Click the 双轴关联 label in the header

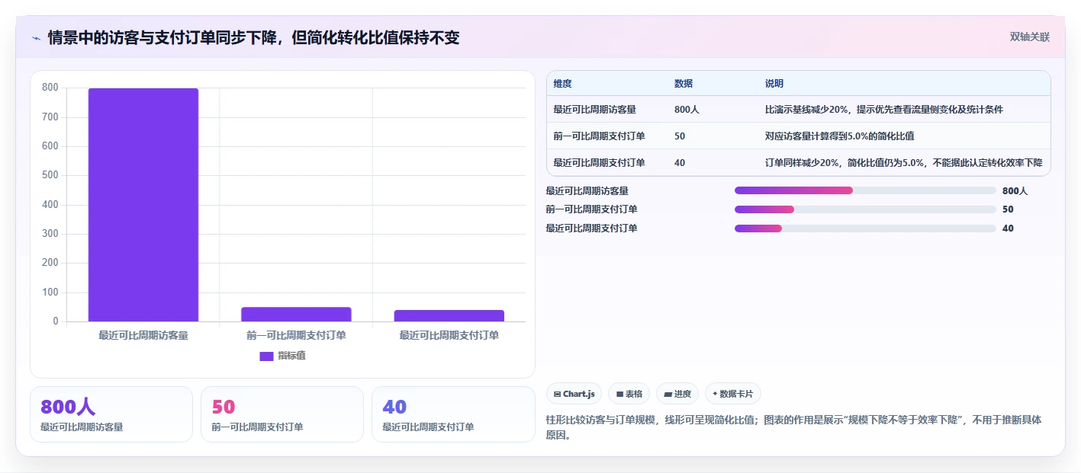click(1030, 37)
